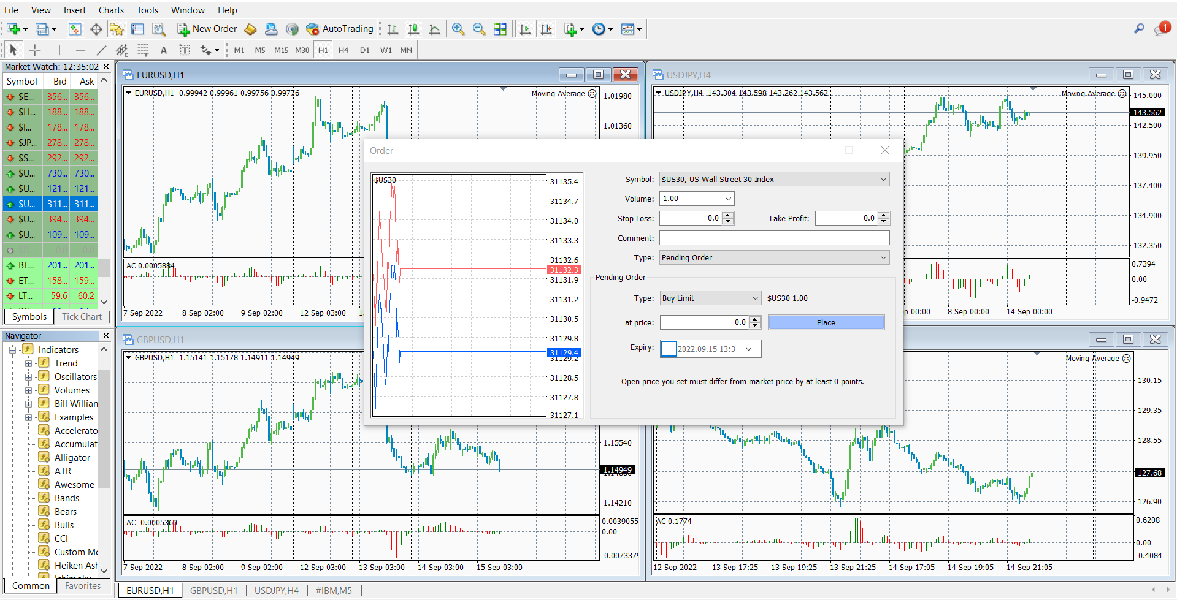Toggle the Navigator folder-star icon
Viewport: 1177px width, 600px height.
pos(117,29)
